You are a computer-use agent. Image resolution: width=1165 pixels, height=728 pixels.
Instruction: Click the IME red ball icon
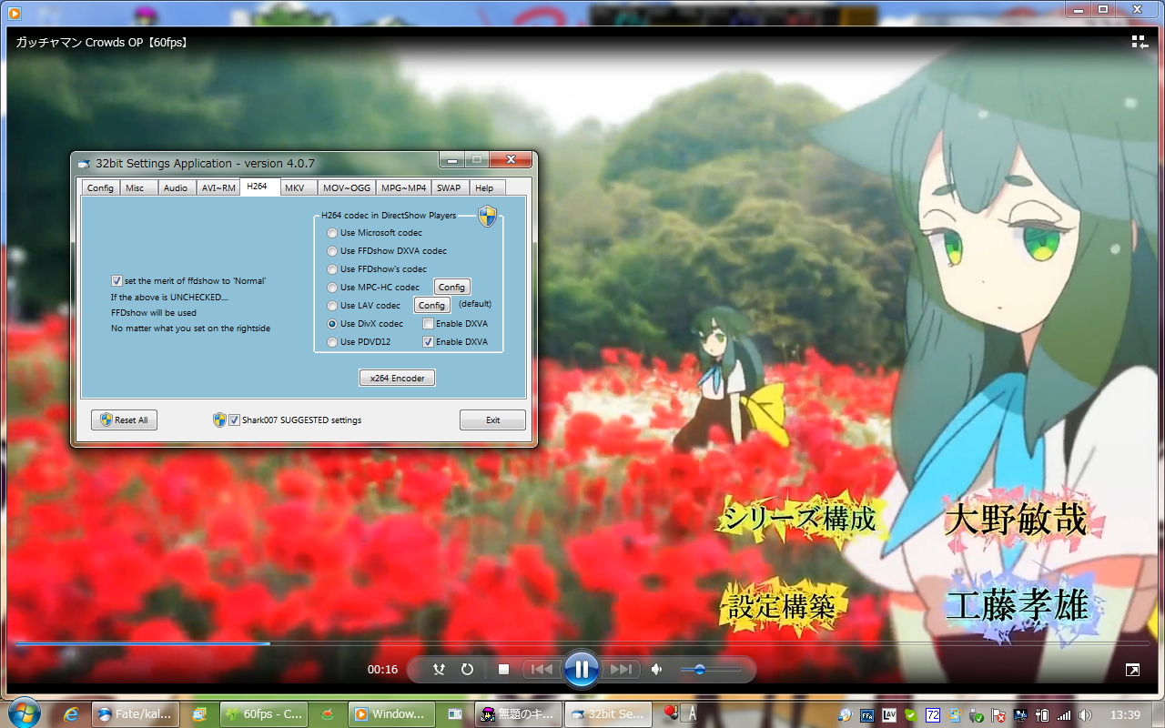(x=671, y=713)
